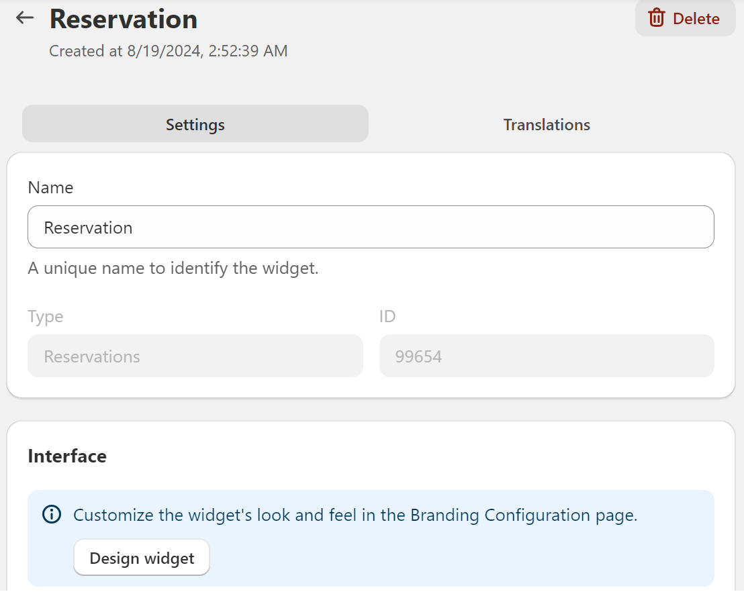The width and height of the screenshot is (744, 592).
Task: Click the Type field label
Action: point(46,316)
